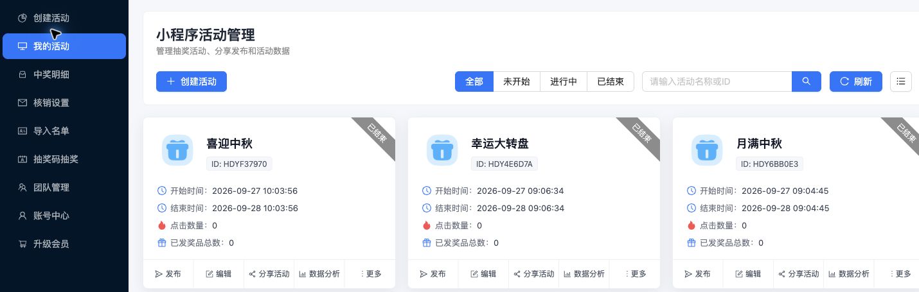Click 编辑 on the 喜迎中秋 card

(x=219, y=273)
